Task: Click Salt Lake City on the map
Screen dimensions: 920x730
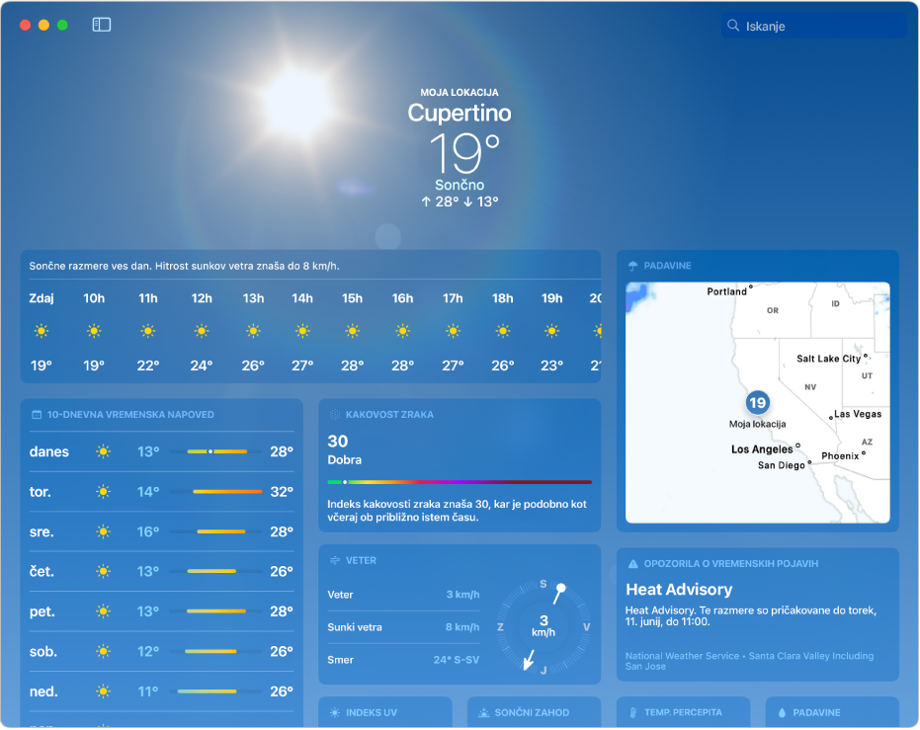Action: (828, 359)
